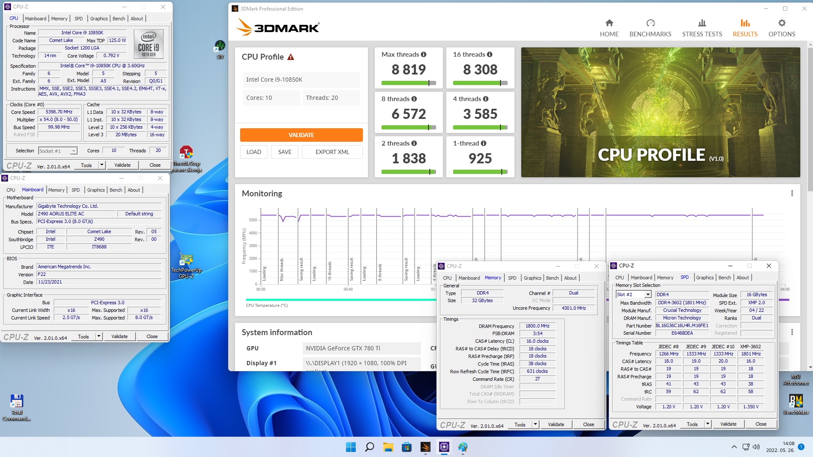
Task: Open Results bar chart icon
Action: 745,23
